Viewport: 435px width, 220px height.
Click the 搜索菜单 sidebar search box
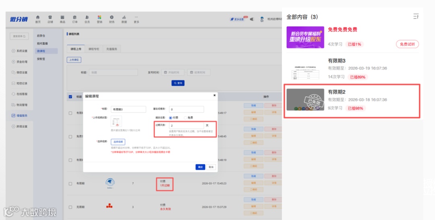coord(19,36)
